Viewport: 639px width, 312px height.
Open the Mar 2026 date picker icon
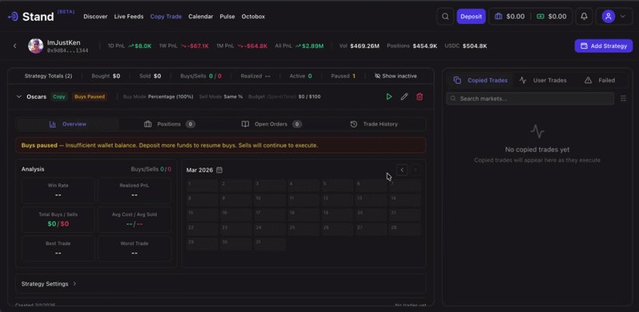pyautogui.click(x=219, y=170)
